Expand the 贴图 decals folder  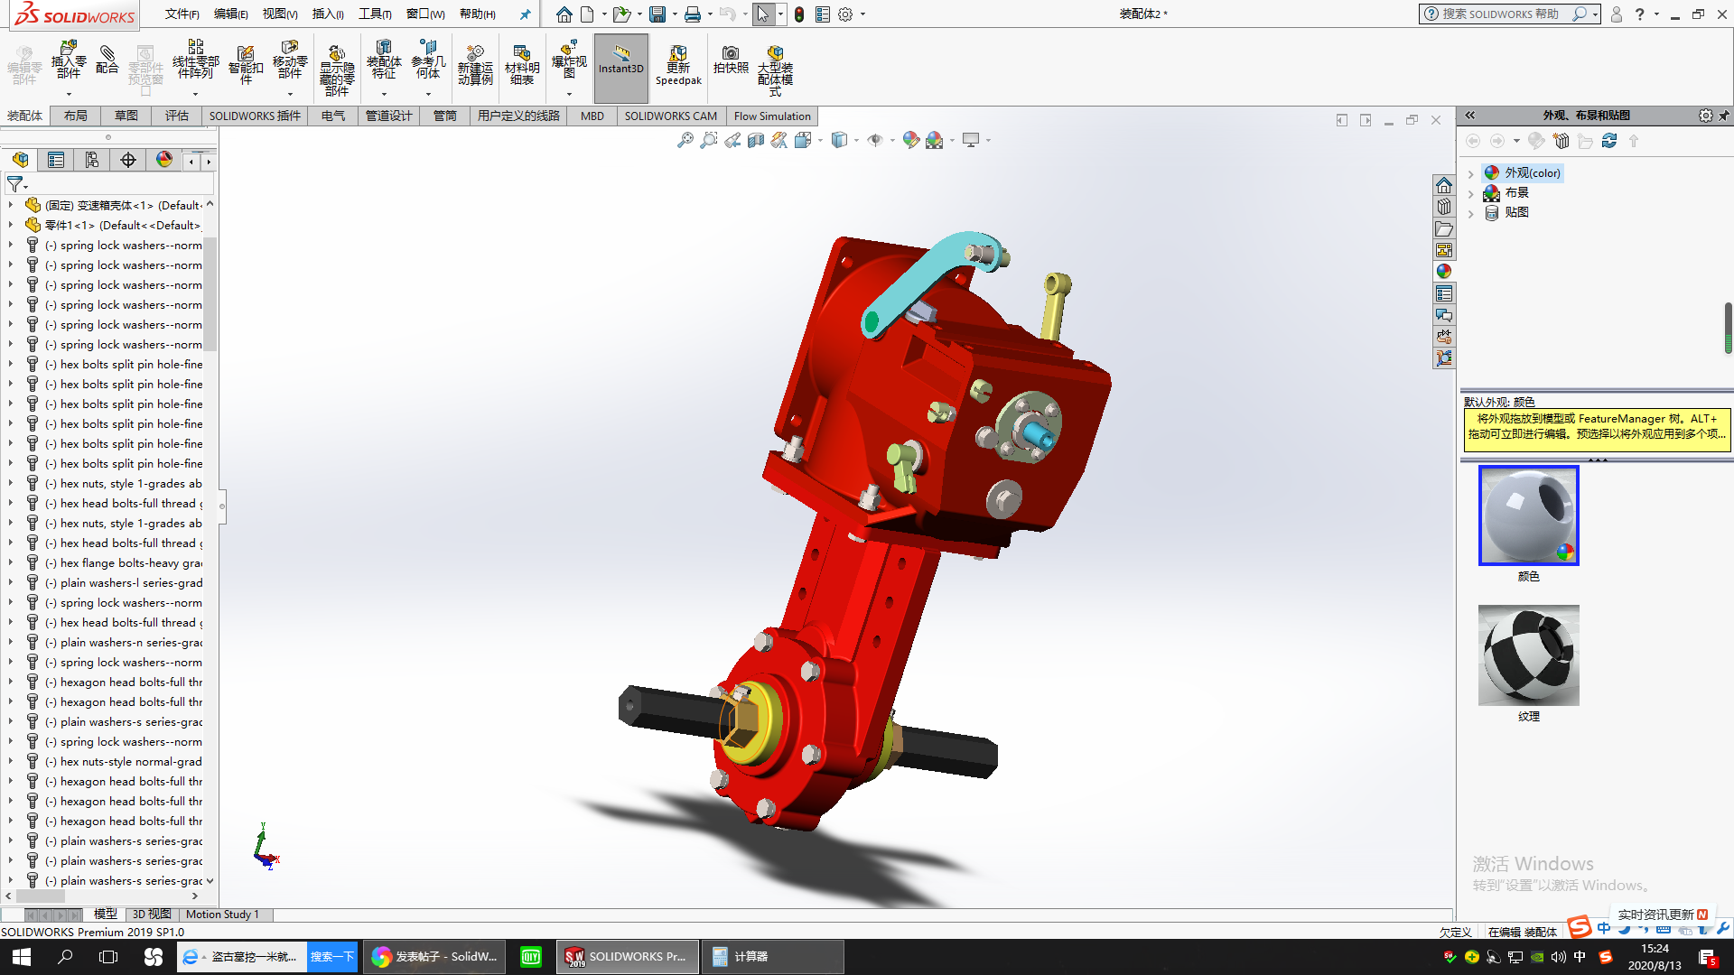click(1471, 213)
